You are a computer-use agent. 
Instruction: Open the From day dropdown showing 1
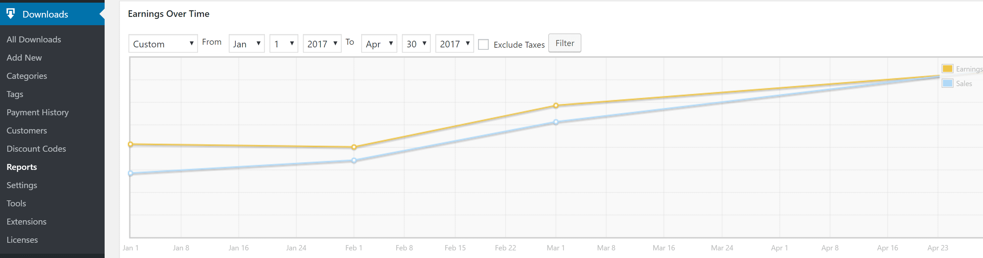coord(283,44)
